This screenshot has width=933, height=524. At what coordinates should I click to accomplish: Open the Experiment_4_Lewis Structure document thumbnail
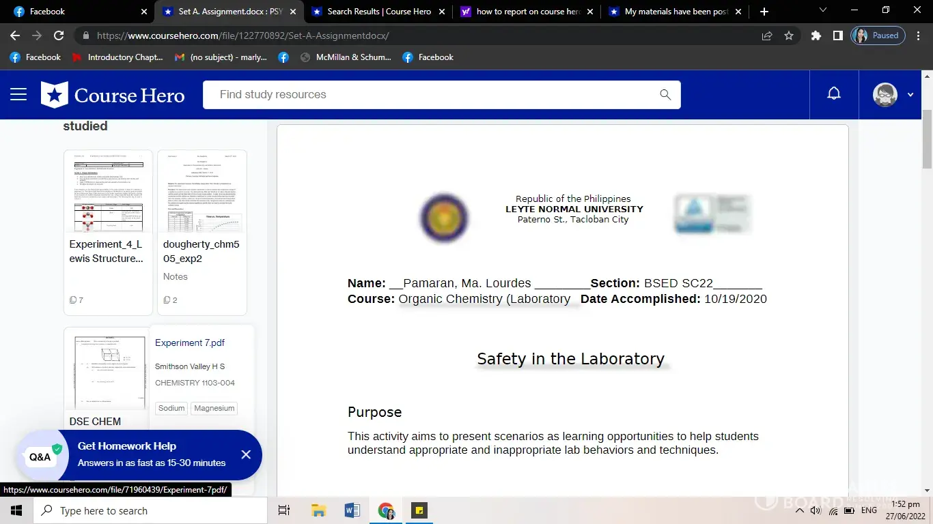point(108,192)
